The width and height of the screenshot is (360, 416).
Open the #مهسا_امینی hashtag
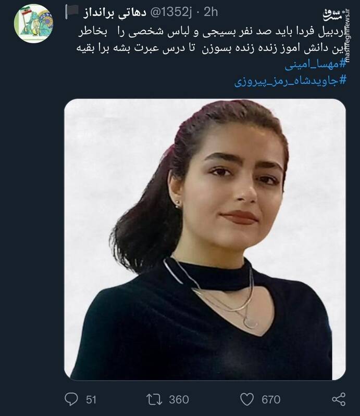click(316, 64)
